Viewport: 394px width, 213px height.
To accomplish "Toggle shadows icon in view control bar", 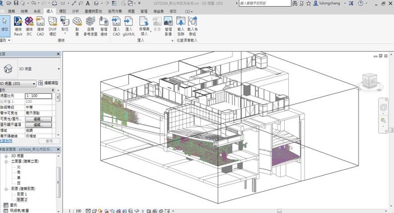I will tap(106, 211).
